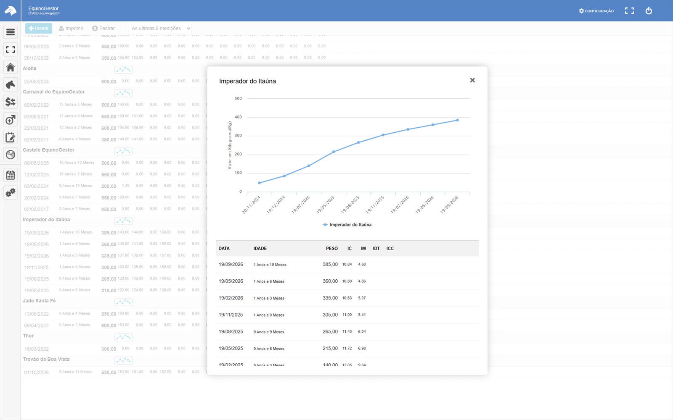Open chart icon for Trovão da Boa Vista

[x=124, y=361]
